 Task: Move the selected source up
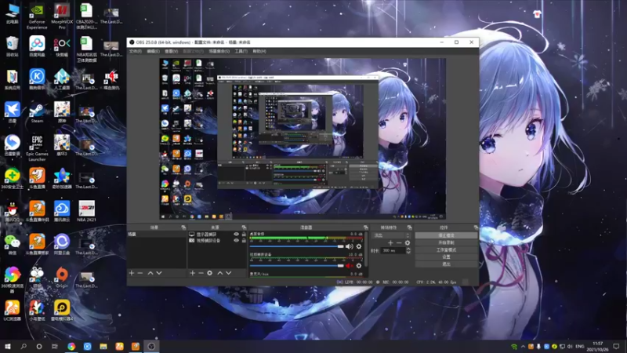point(220,273)
